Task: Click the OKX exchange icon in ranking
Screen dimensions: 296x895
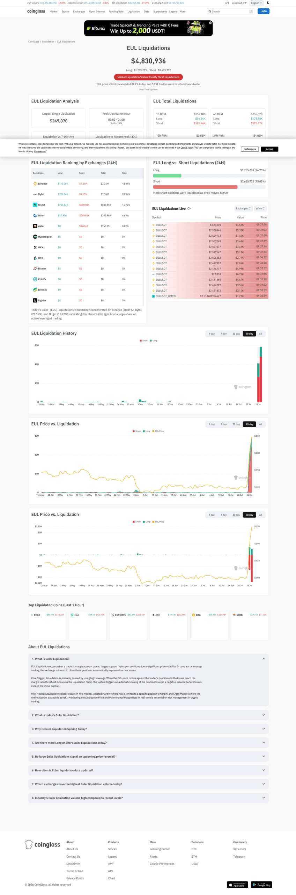Action: point(35,247)
